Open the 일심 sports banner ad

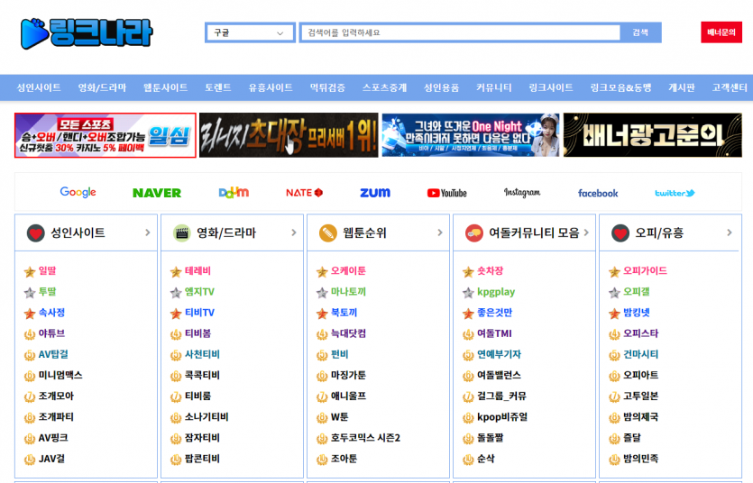tap(106, 135)
